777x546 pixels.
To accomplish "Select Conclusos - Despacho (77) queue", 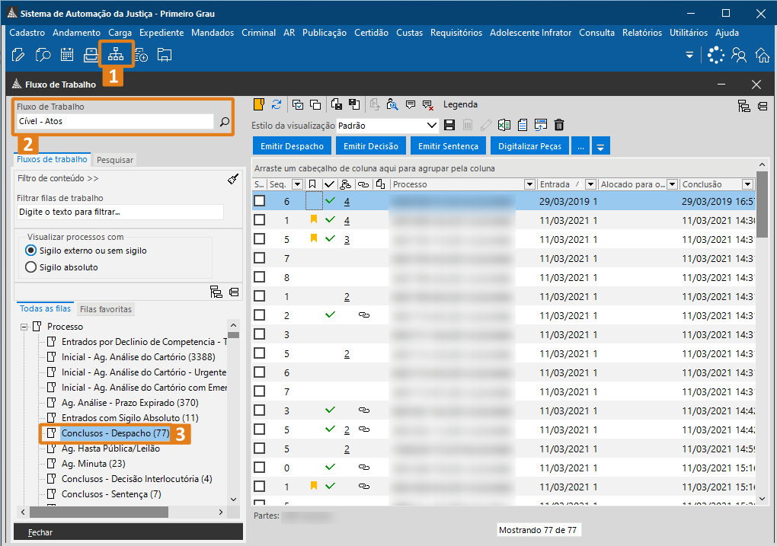I will coord(115,433).
